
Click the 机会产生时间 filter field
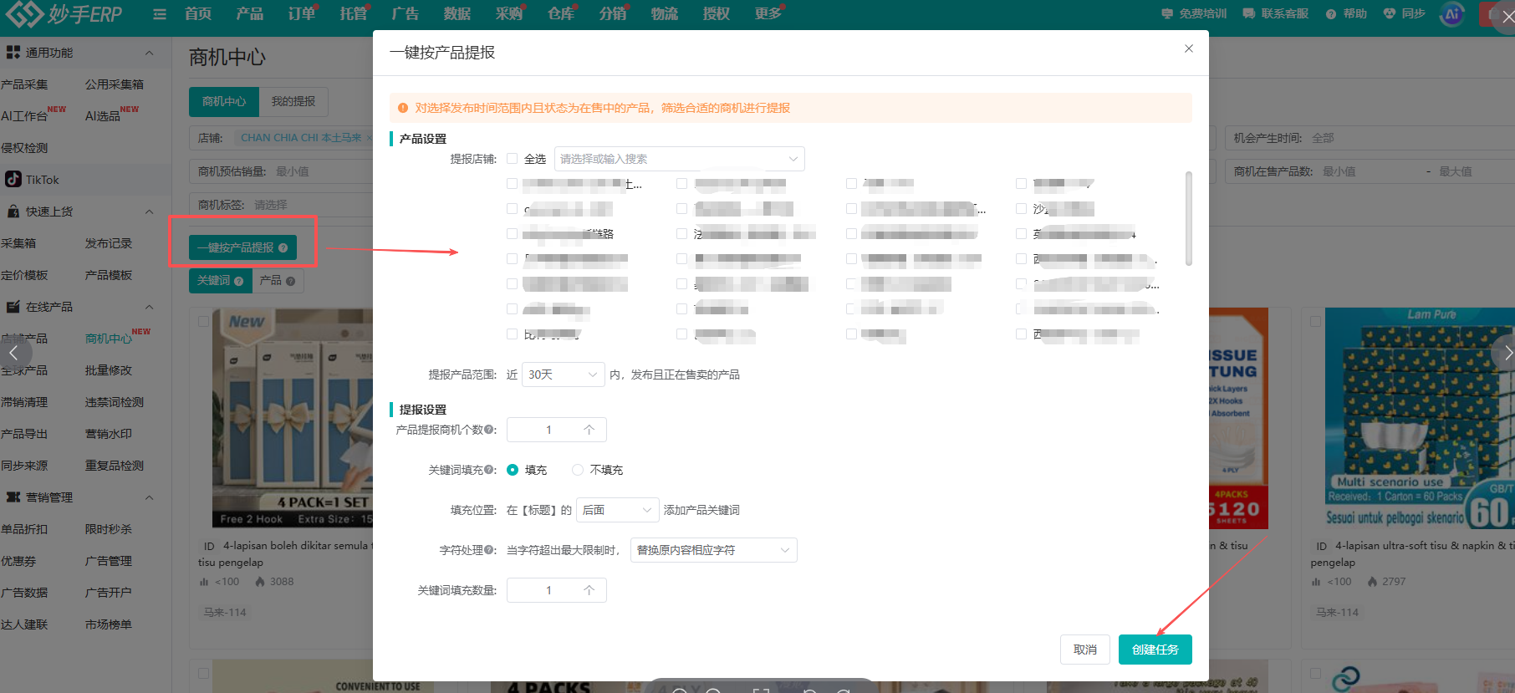coord(1370,138)
